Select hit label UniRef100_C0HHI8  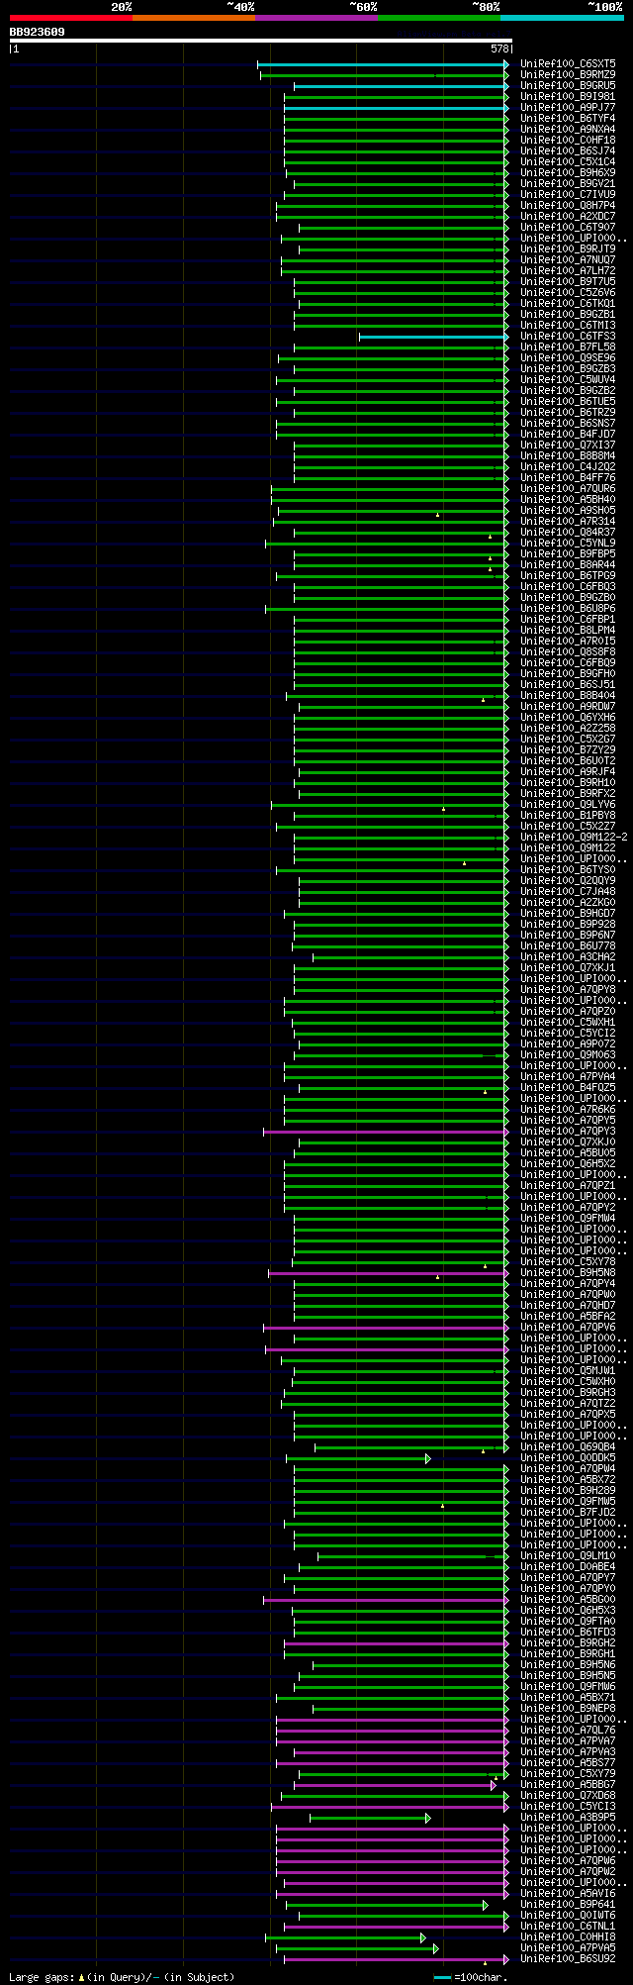(x=568, y=1937)
